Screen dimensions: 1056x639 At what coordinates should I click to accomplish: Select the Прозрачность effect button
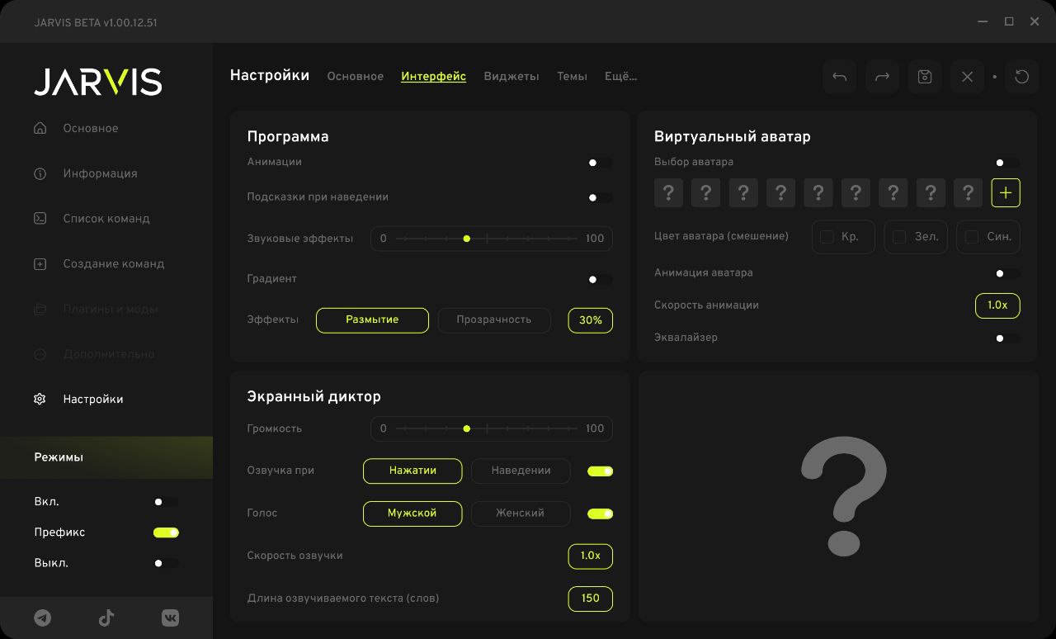[x=493, y=319]
